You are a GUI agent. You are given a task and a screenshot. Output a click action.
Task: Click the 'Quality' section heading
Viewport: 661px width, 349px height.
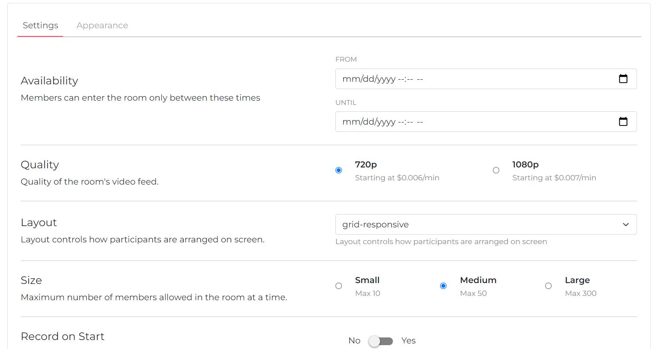click(40, 165)
